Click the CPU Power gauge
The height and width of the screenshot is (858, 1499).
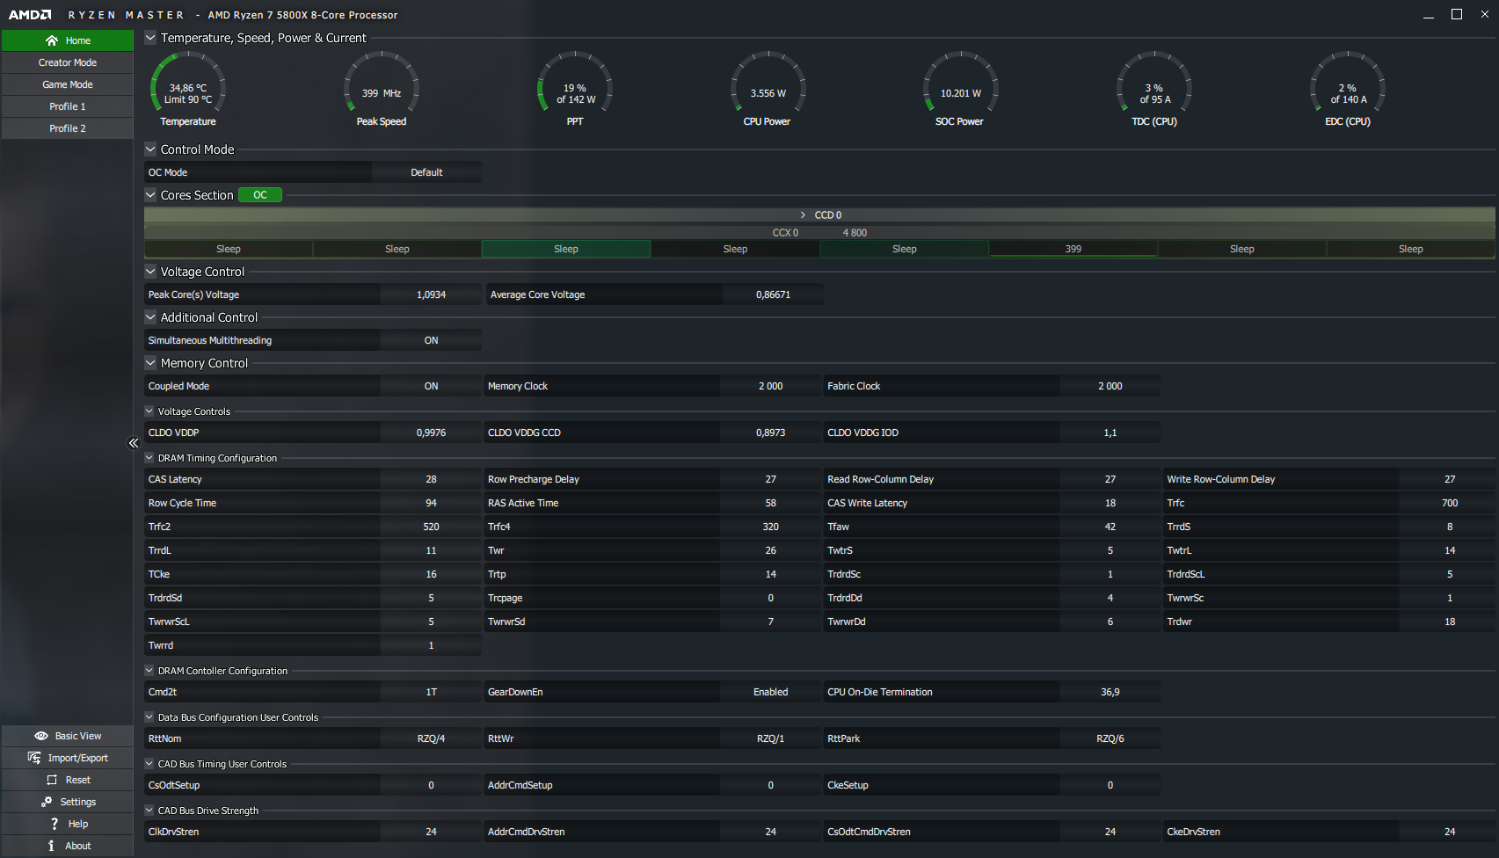point(768,89)
